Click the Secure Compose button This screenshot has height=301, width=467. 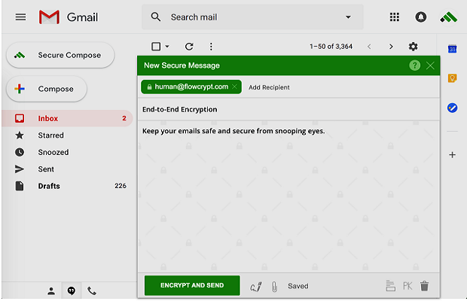coord(60,55)
